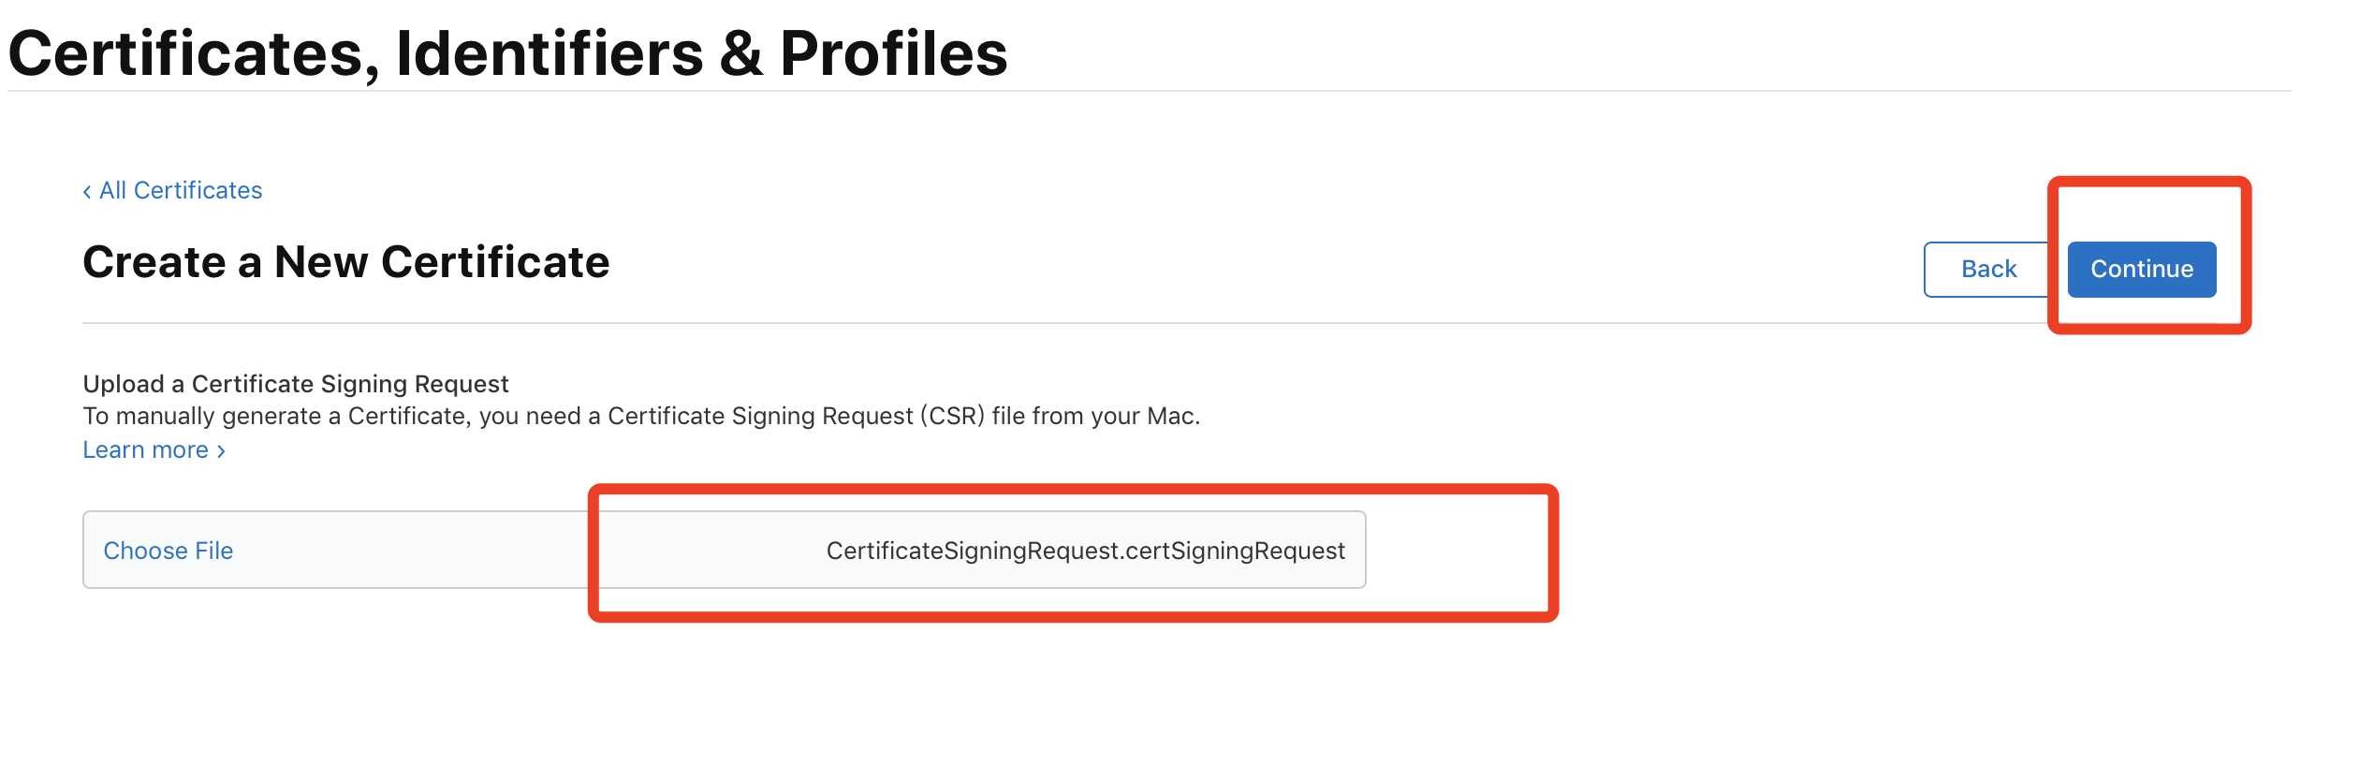Click the chevron arrow after Learn more
The width and height of the screenshot is (2374, 779).
pyautogui.click(x=221, y=451)
